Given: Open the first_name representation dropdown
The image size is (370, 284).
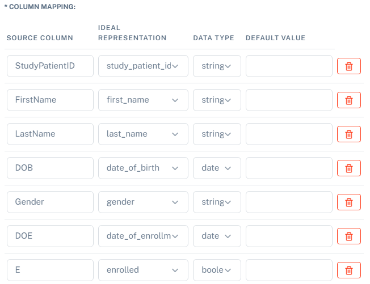Looking at the screenshot, I should pyautogui.click(x=143, y=100).
